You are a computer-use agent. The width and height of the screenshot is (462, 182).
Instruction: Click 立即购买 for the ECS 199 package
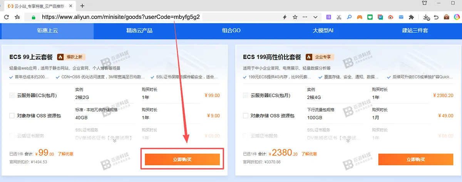416,159
